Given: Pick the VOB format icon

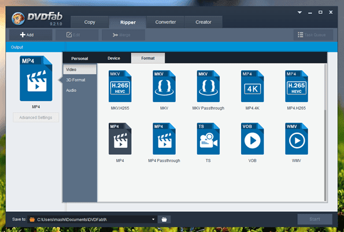Looking at the screenshot, I should pos(252,139).
